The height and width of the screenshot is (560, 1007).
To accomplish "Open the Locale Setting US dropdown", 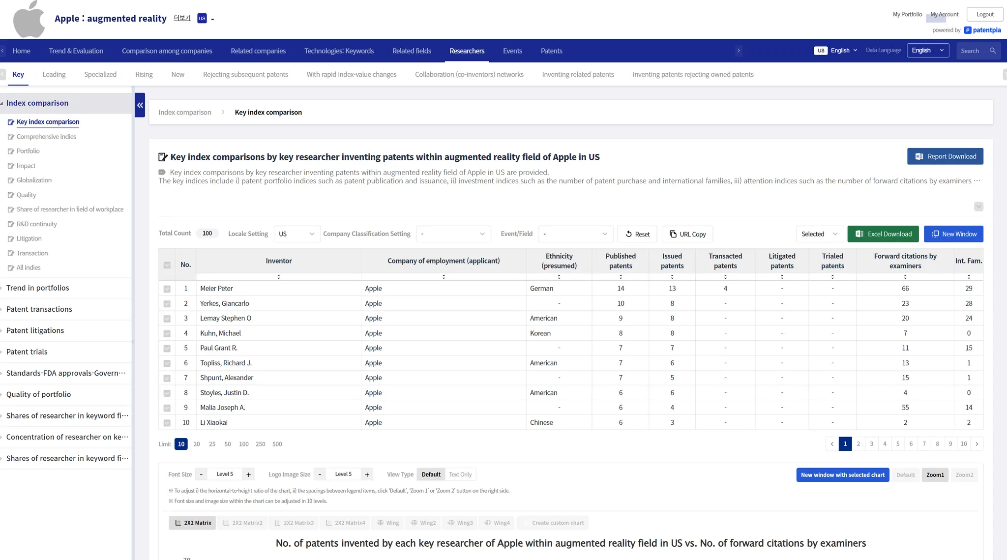I will point(296,234).
